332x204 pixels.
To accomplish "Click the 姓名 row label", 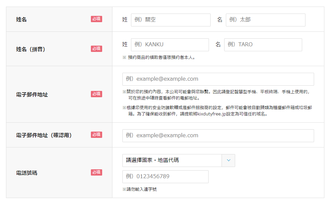I will pos(21,20).
